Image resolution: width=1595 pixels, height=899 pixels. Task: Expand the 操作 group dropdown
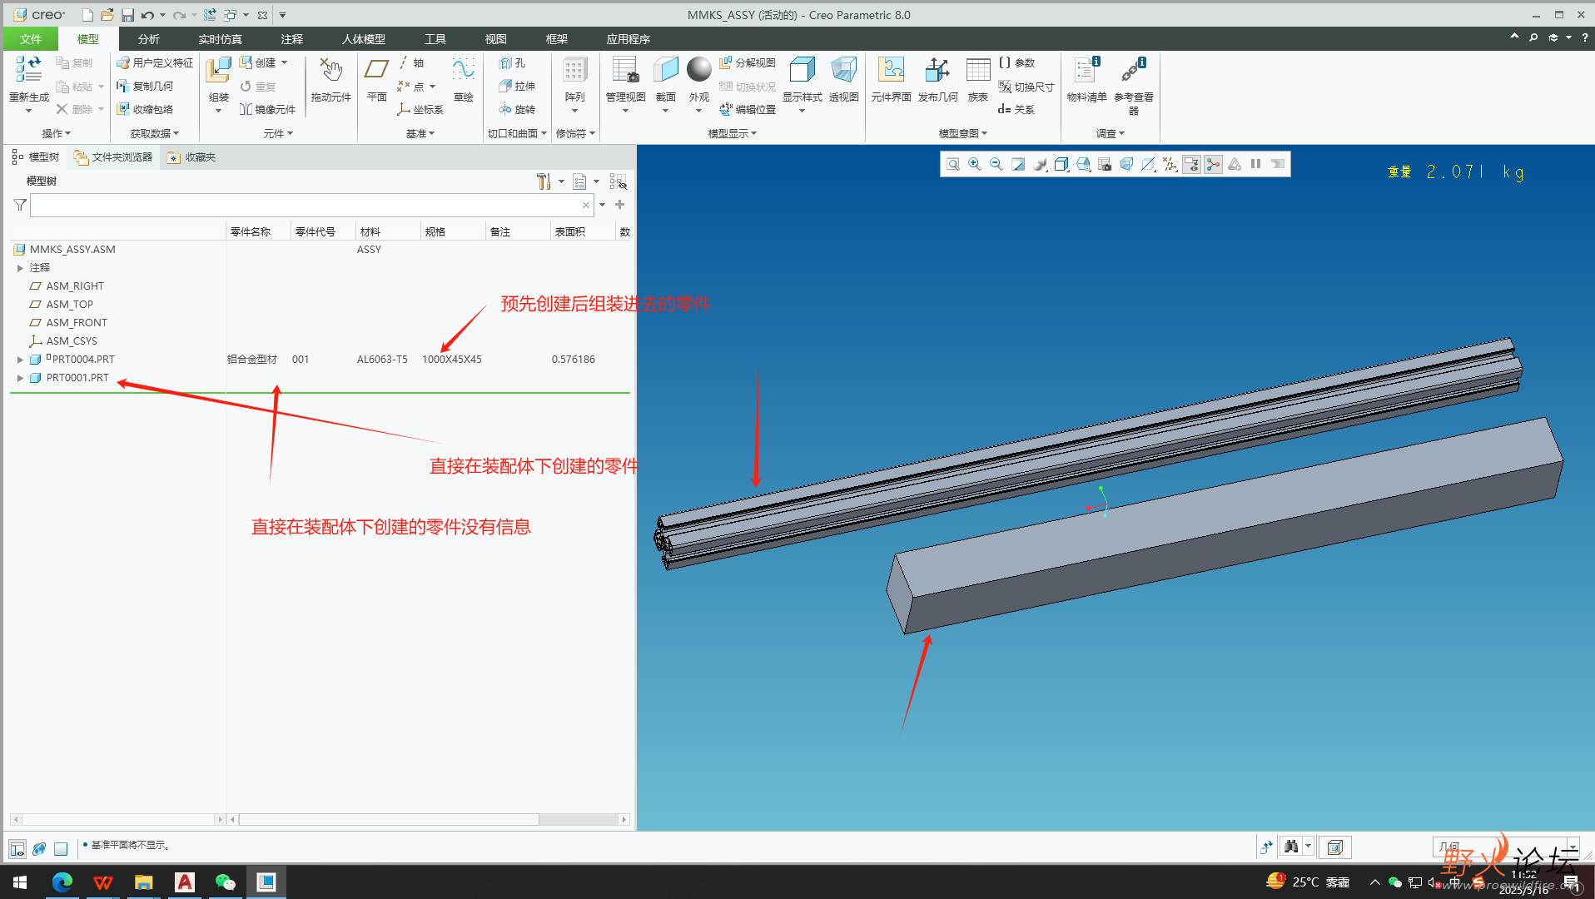(x=57, y=133)
